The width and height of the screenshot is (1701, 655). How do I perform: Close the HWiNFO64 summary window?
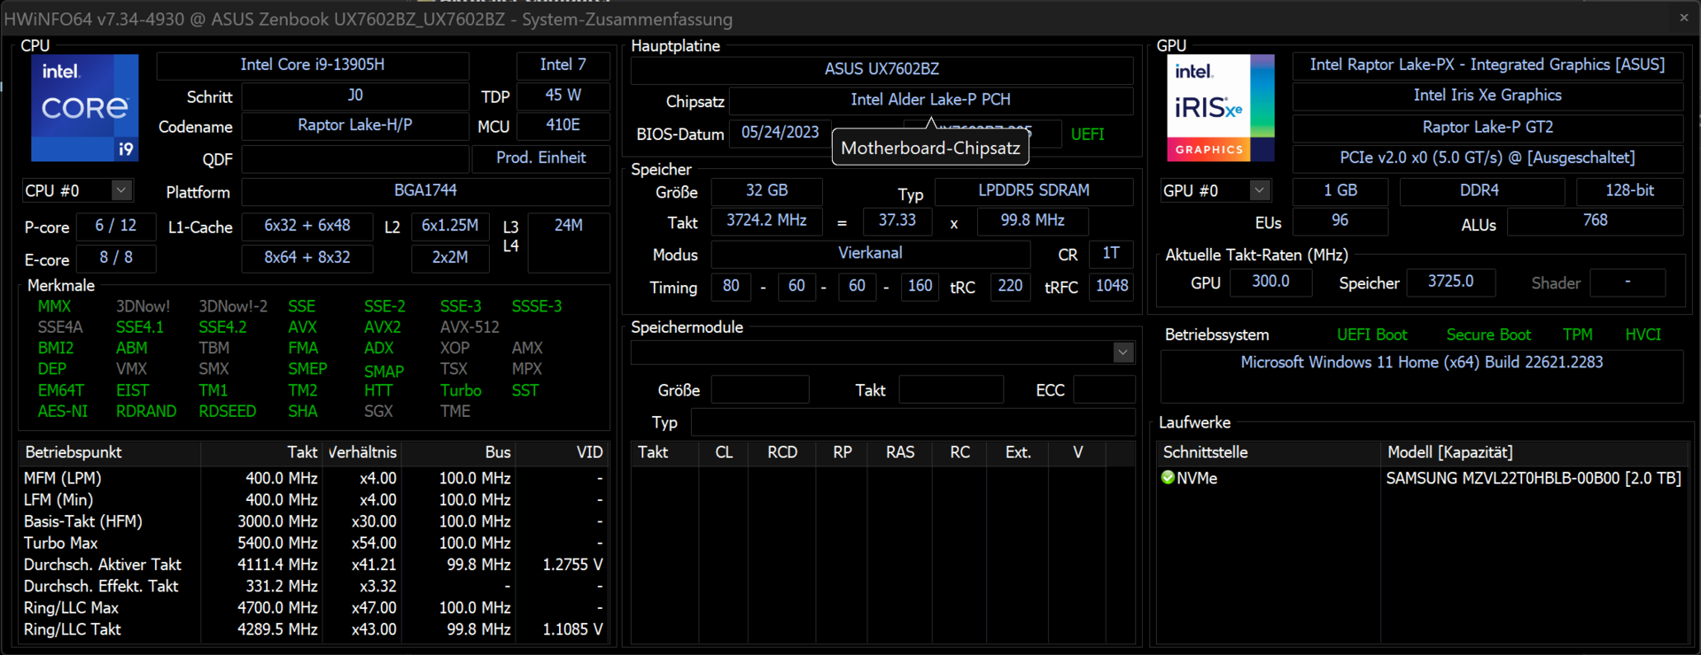[x=1684, y=18]
